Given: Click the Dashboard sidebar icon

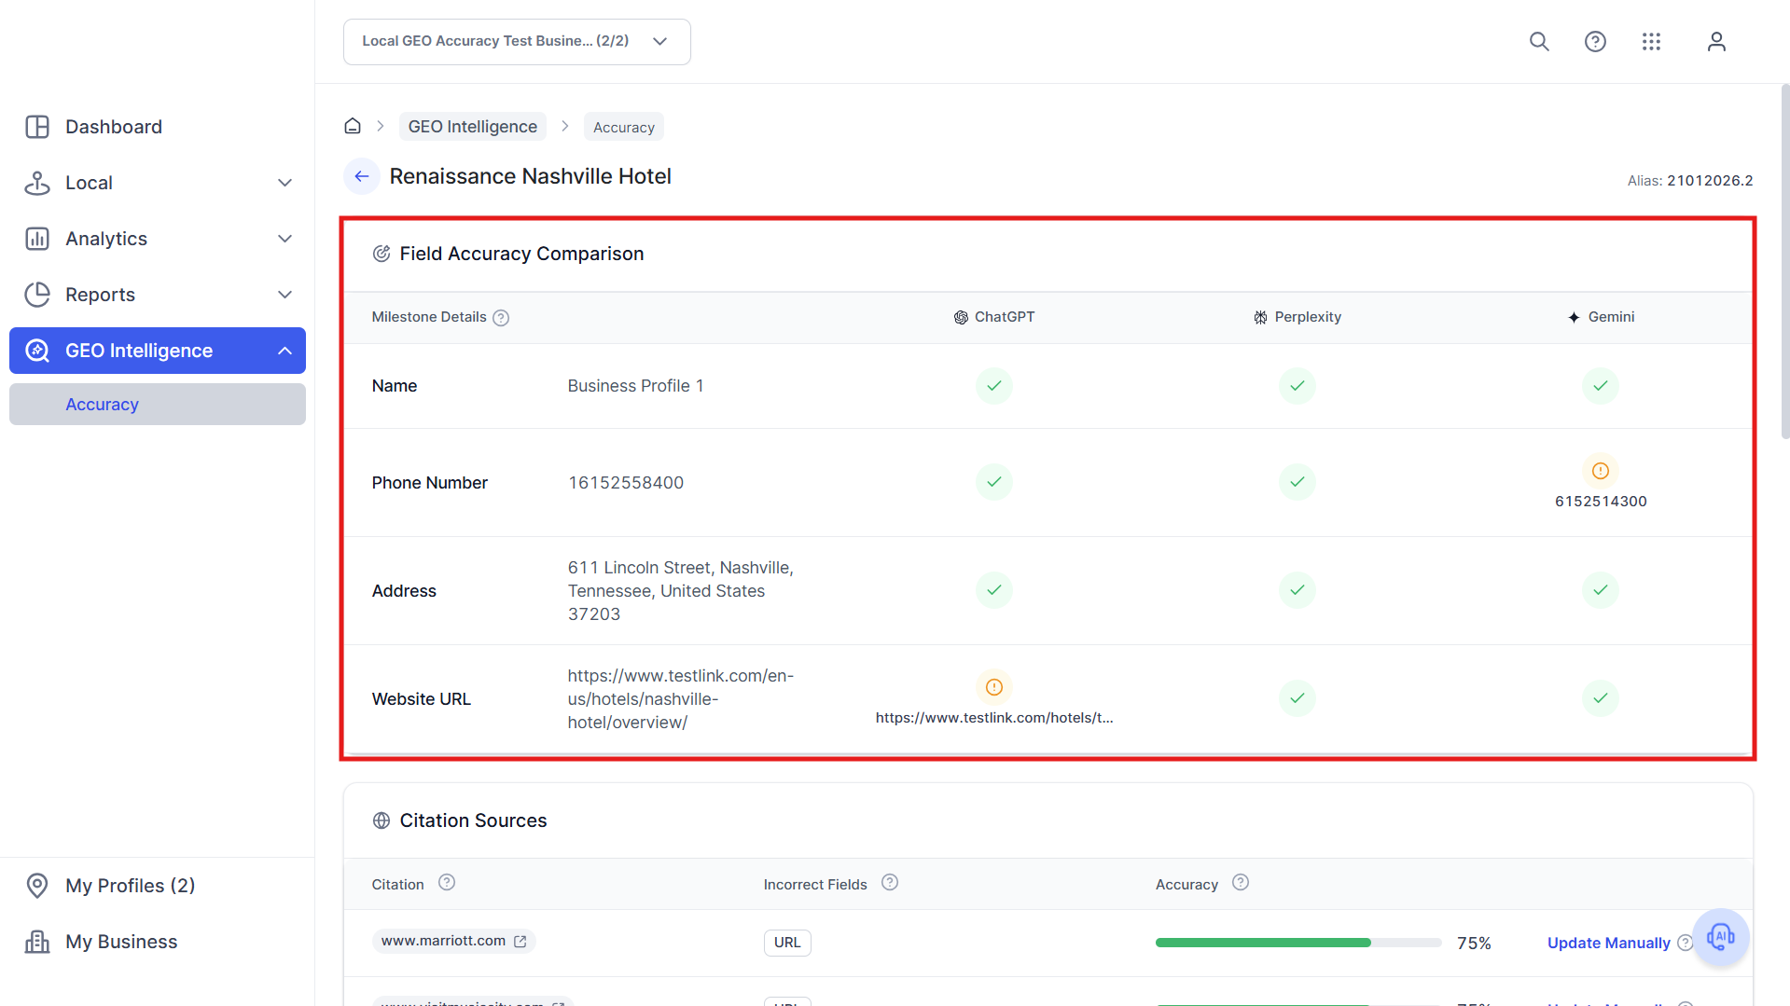Looking at the screenshot, I should click(37, 127).
